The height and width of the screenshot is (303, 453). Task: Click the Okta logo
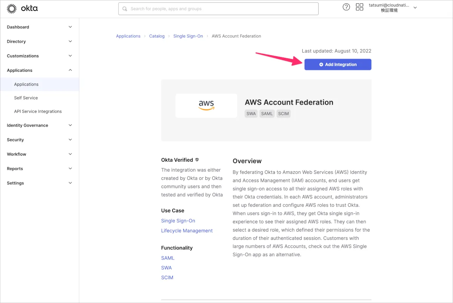(x=22, y=8)
